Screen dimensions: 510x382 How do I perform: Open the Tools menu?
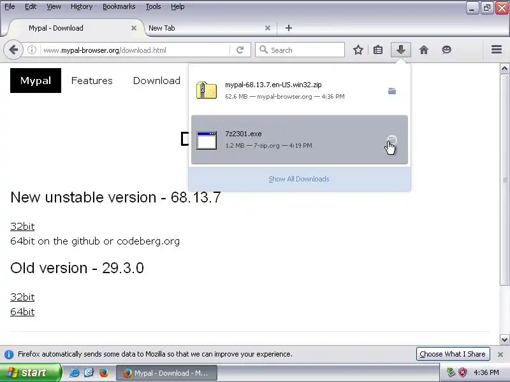(153, 6)
